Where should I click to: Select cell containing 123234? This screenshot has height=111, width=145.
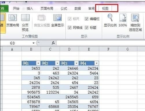(50, 92)
